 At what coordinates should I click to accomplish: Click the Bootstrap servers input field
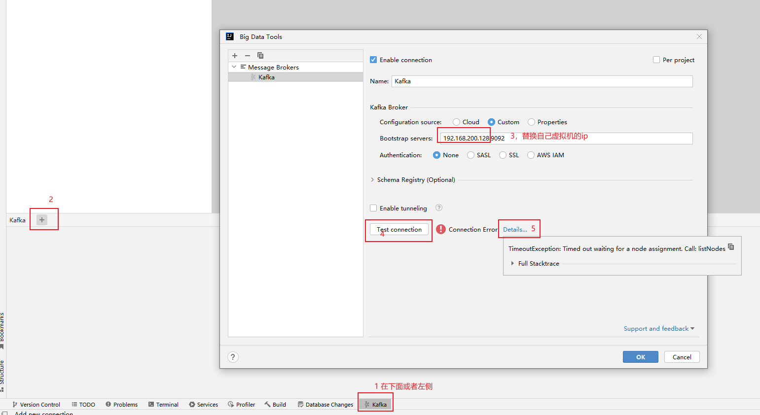tap(566, 138)
